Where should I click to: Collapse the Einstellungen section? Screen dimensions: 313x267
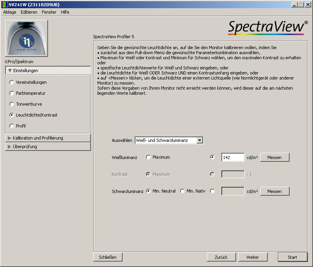tap(48, 71)
